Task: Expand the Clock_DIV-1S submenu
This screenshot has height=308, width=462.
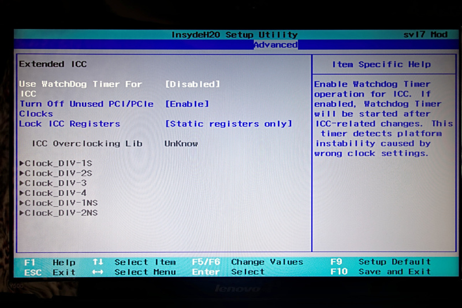Action: [x=55, y=164]
